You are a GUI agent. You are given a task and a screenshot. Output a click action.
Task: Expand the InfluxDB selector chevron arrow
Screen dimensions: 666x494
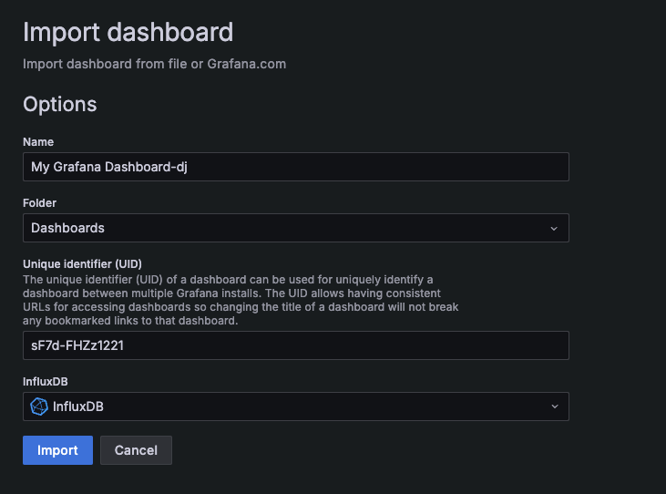(x=554, y=407)
